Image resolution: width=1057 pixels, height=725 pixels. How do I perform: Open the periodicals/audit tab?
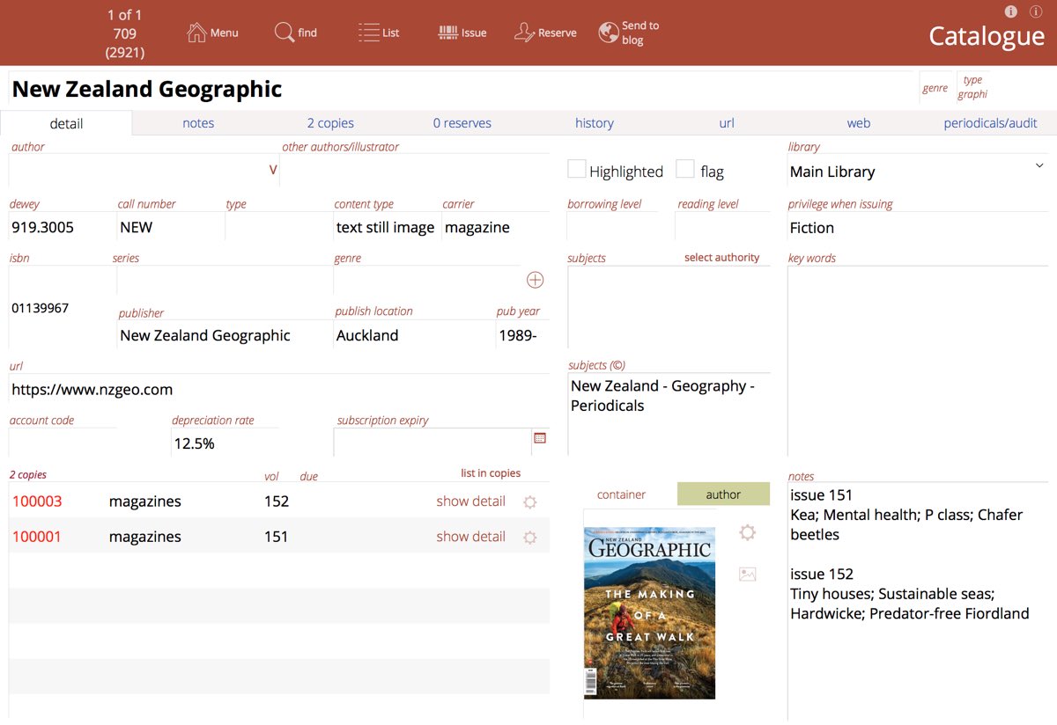[x=990, y=123]
